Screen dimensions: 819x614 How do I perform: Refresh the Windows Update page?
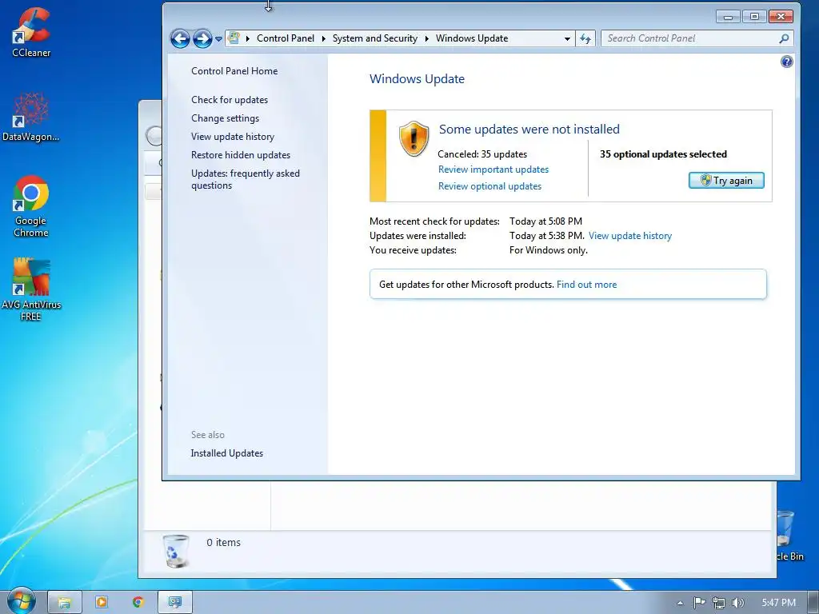click(585, 38)
